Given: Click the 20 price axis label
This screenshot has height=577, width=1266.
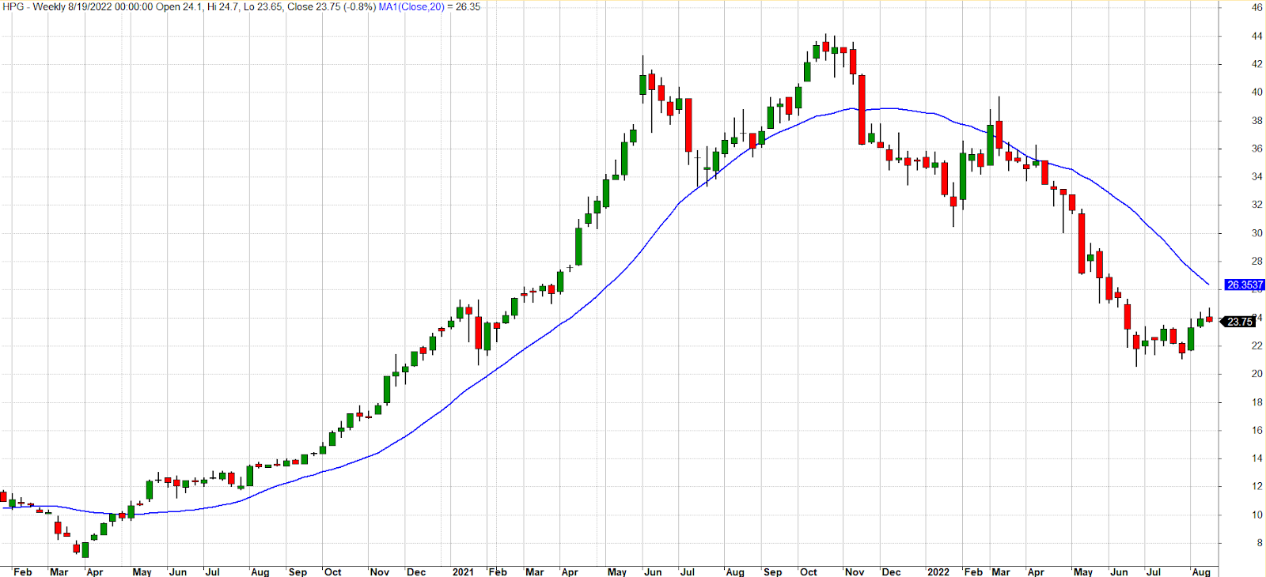Looking at the screenshot, I should [1257, 374].
